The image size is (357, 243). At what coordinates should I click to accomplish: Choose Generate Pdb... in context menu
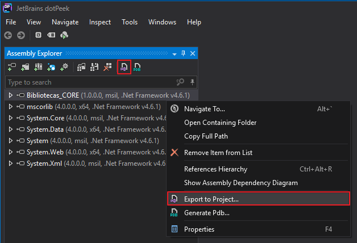coord(259,213)
